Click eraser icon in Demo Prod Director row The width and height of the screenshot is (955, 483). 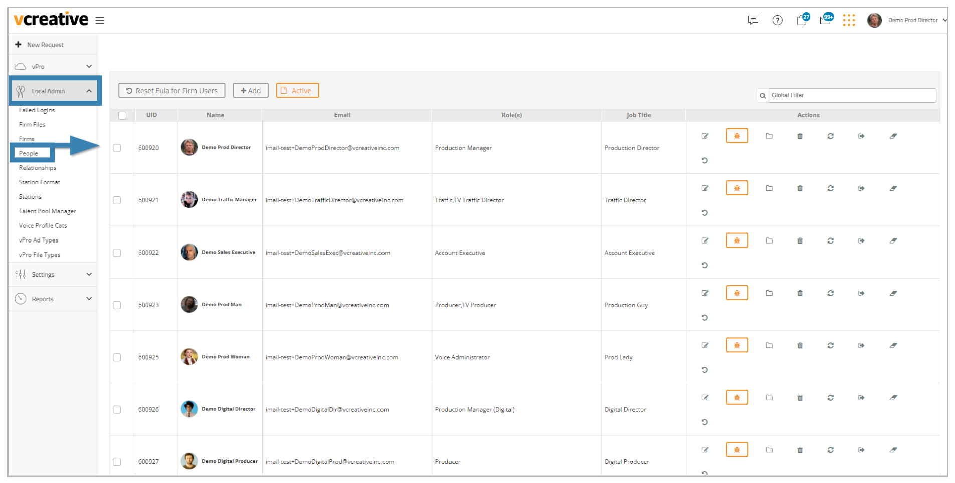pyautogui.click(x=893, y=136)
